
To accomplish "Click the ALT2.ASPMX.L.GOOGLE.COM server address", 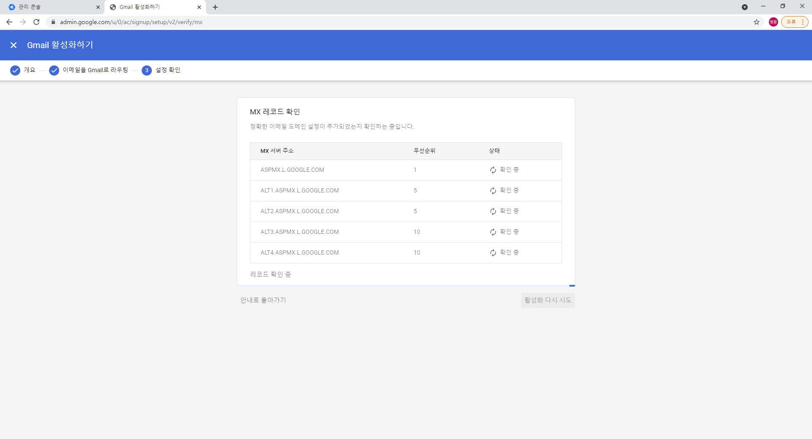I will coord(299,211).
